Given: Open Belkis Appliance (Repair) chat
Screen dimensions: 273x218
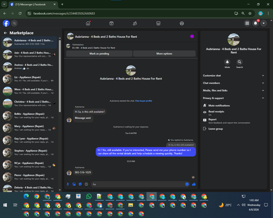Looking at the screenshot, I should (x=29, y=116).
